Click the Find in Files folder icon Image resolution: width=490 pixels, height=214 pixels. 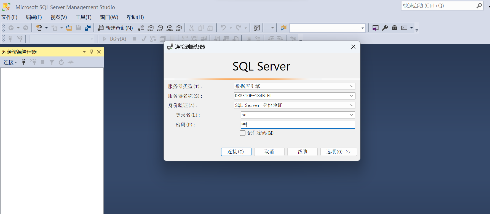tap(283, 28)
